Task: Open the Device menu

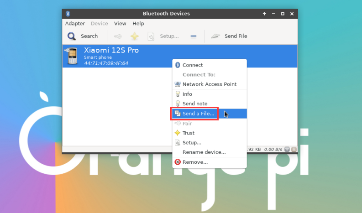Action: point(99,24)
